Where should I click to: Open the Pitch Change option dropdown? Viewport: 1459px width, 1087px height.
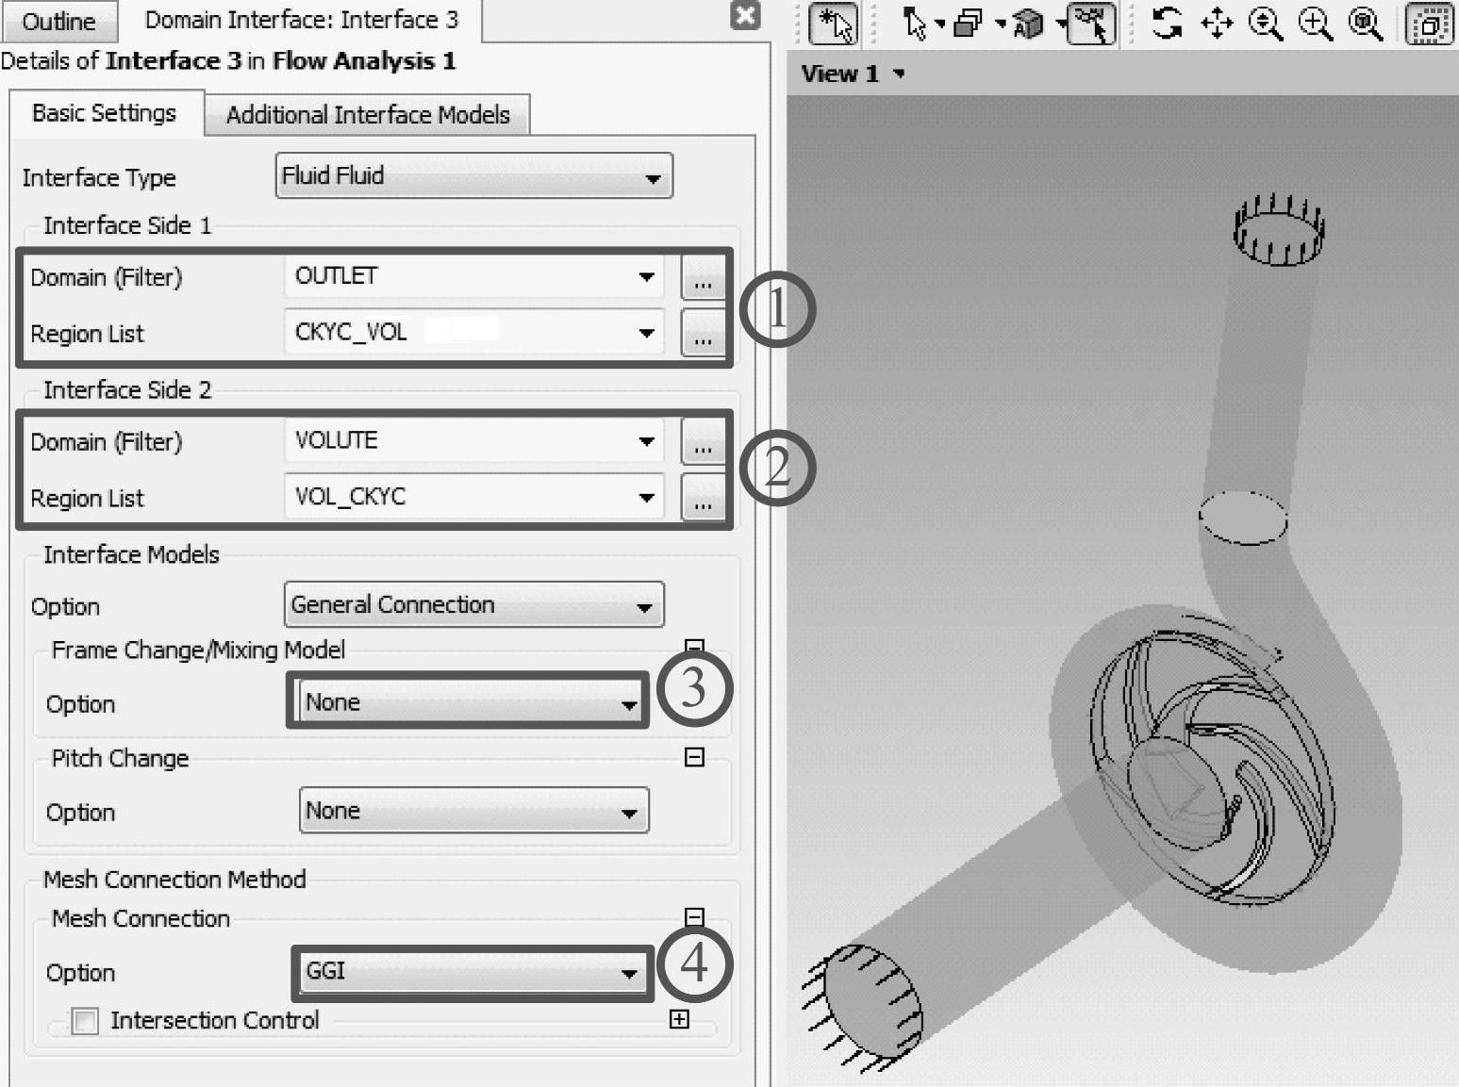473,811
